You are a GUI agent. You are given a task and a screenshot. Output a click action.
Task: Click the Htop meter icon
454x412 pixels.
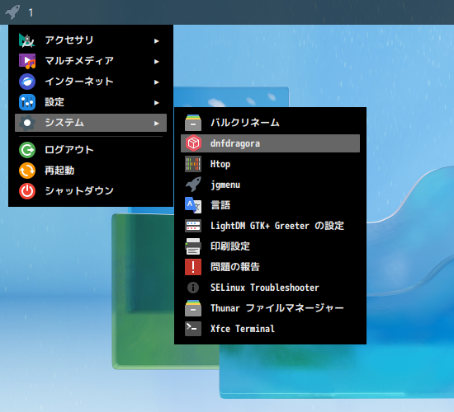point(193,164)
